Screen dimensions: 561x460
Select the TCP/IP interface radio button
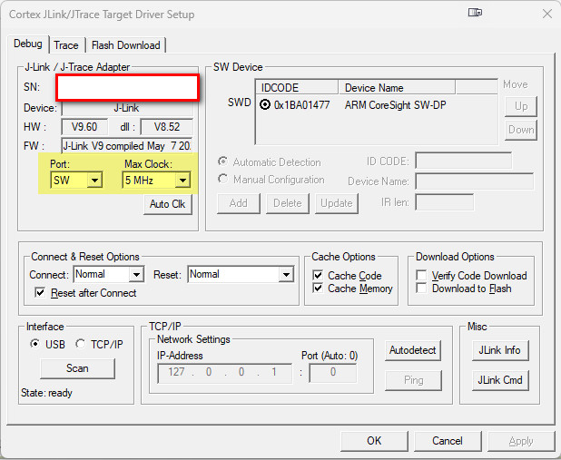coord(81,344)
